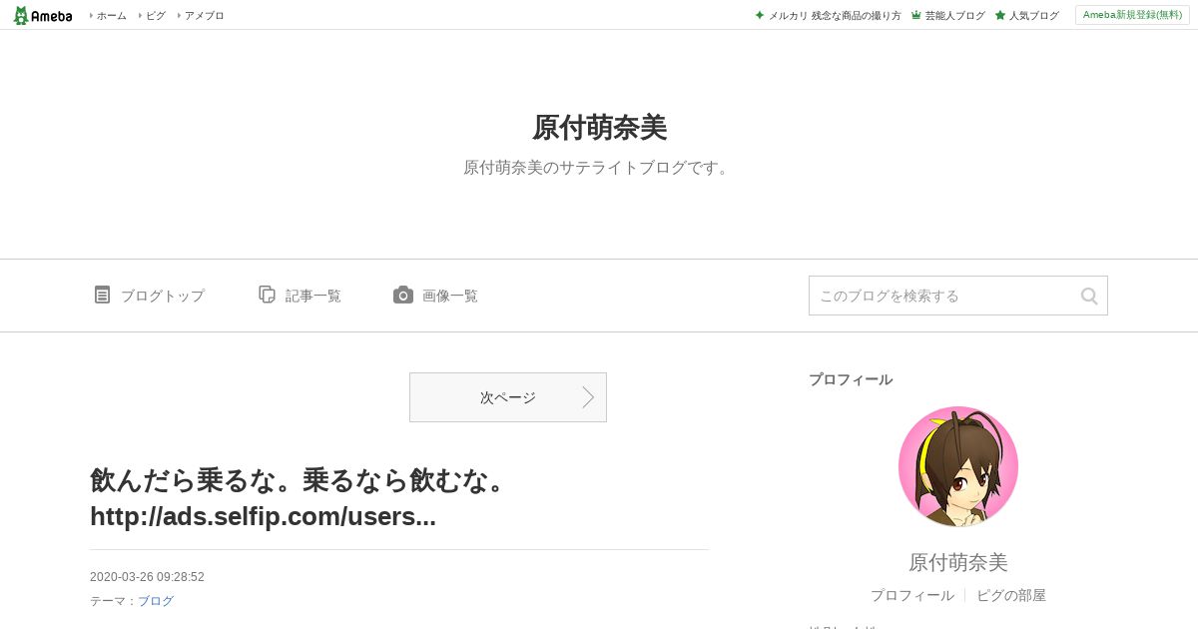Open the アメブロ menu item
Viewport: 1198px width, 629px height.
pos(202,15)
